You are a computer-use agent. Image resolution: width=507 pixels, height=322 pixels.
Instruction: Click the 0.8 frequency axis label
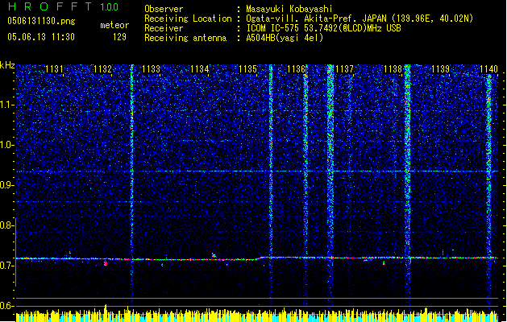pyautogui.click(x=6, y=225)
